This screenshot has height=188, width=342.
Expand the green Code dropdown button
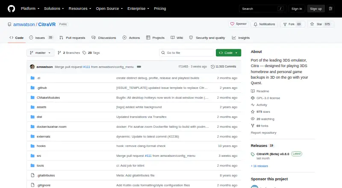(228, 53)
